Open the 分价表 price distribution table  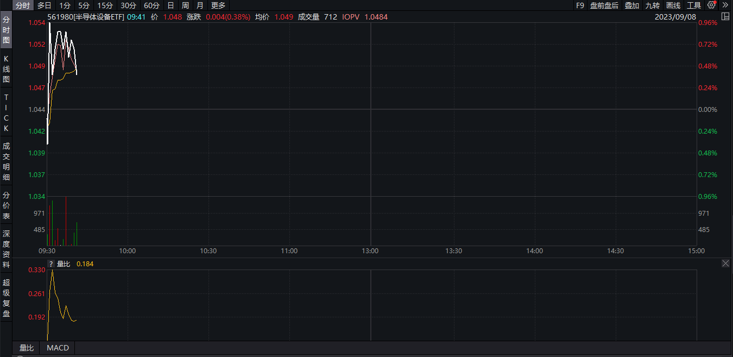click(x=6, y=205)
